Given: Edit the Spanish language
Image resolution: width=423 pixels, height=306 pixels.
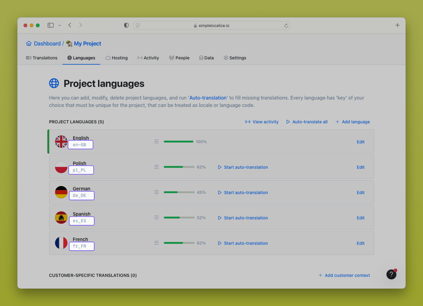Looking at the screenshot, I should (360, 218).
